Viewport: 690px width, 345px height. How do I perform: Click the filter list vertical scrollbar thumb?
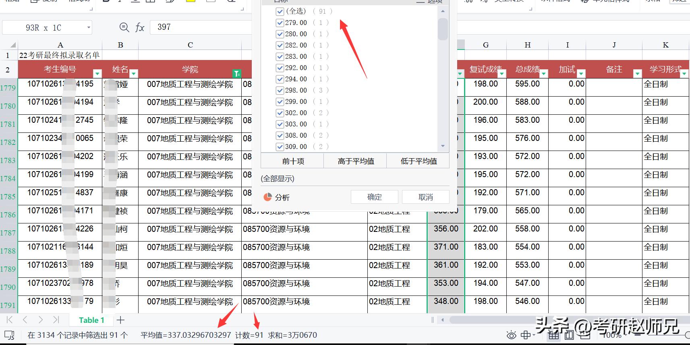pyautogui.click(x=443, y=29)
